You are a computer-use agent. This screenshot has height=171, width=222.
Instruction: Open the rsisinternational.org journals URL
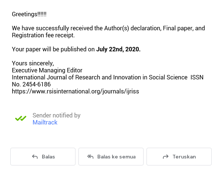coord(75,92)
